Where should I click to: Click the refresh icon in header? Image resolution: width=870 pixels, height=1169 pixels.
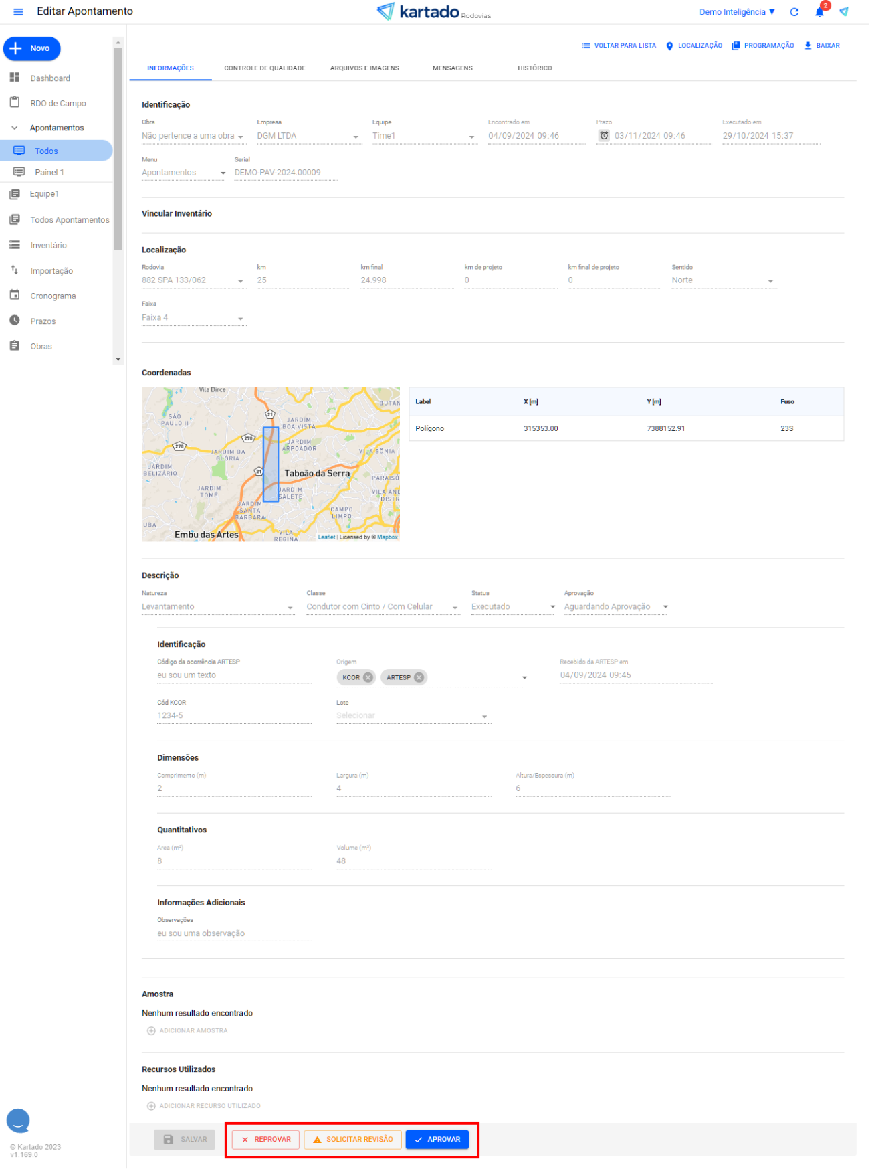[794, 12]
